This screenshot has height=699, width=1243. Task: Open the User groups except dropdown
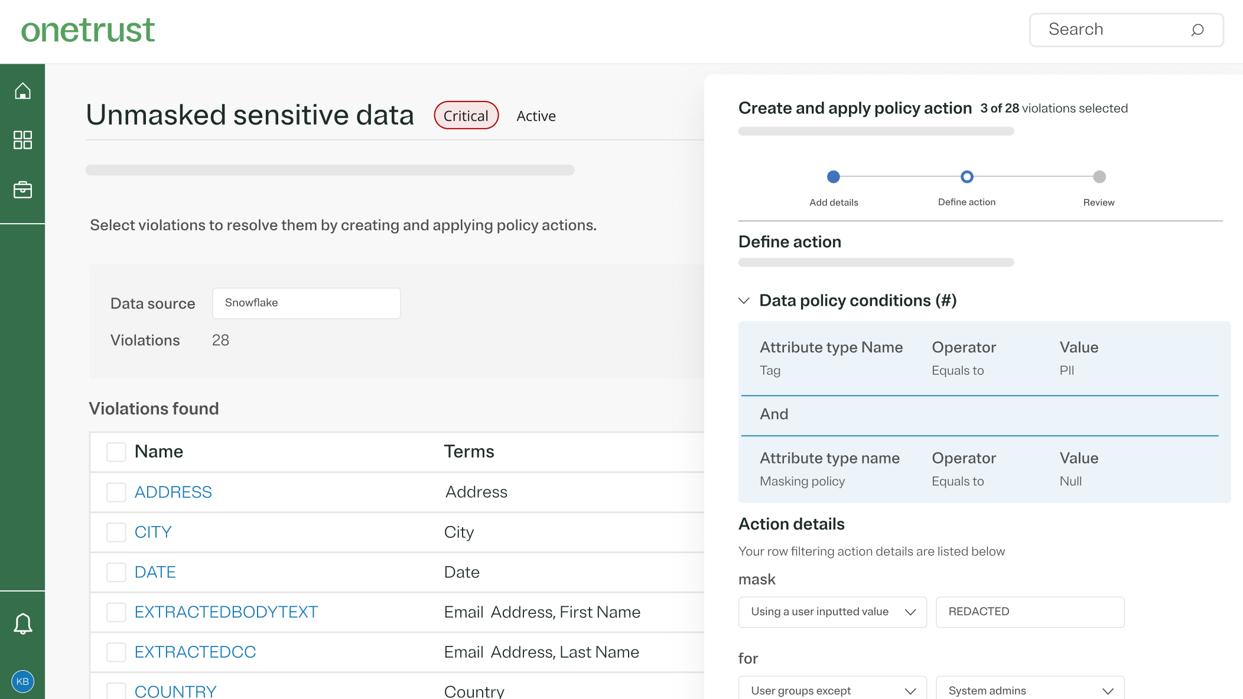coord(832,690)
